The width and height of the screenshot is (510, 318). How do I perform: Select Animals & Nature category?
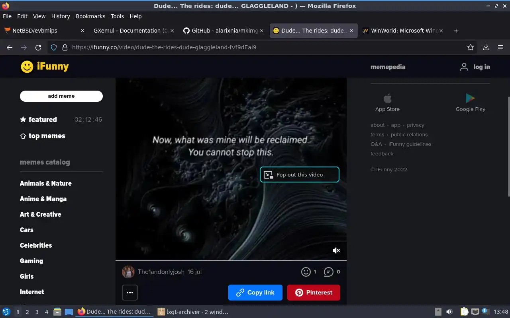[x=46, y=183]
